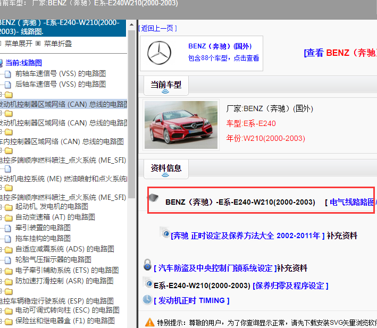Click document icon beside 牵引装置的电路图
The height and width of the screenshot is (328, 377).
point(8,228)
